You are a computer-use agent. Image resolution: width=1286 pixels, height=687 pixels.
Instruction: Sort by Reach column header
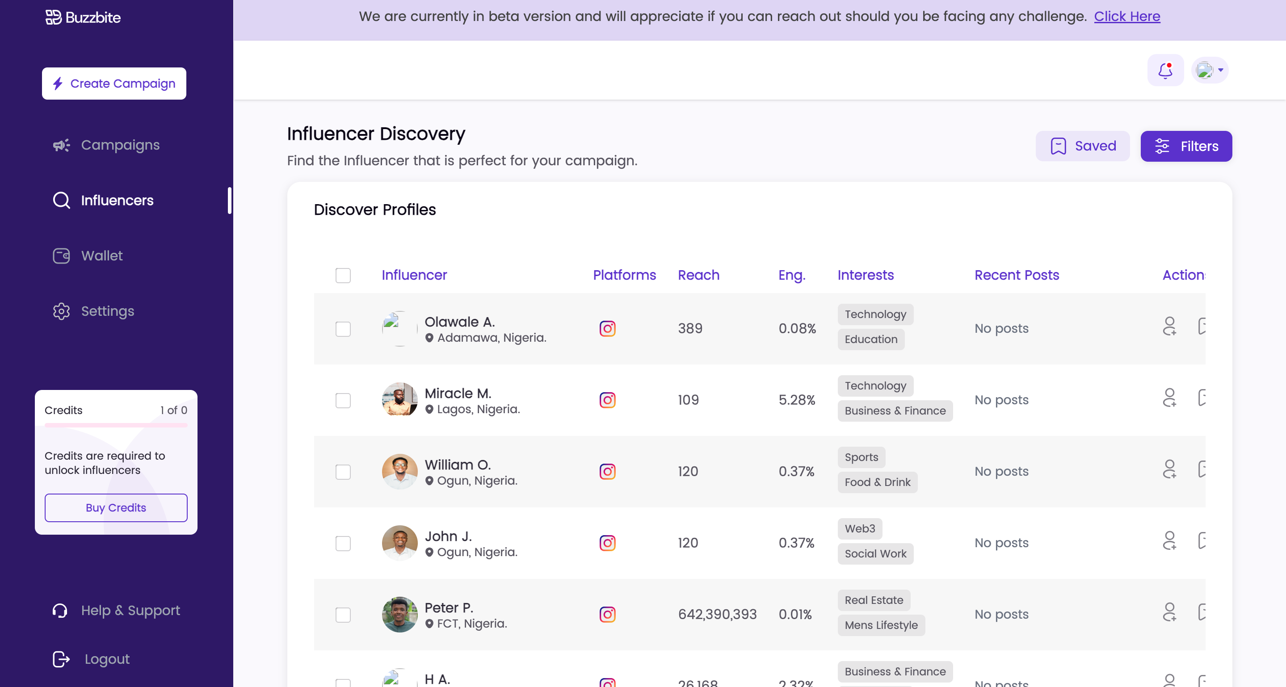tap(698, 275)
